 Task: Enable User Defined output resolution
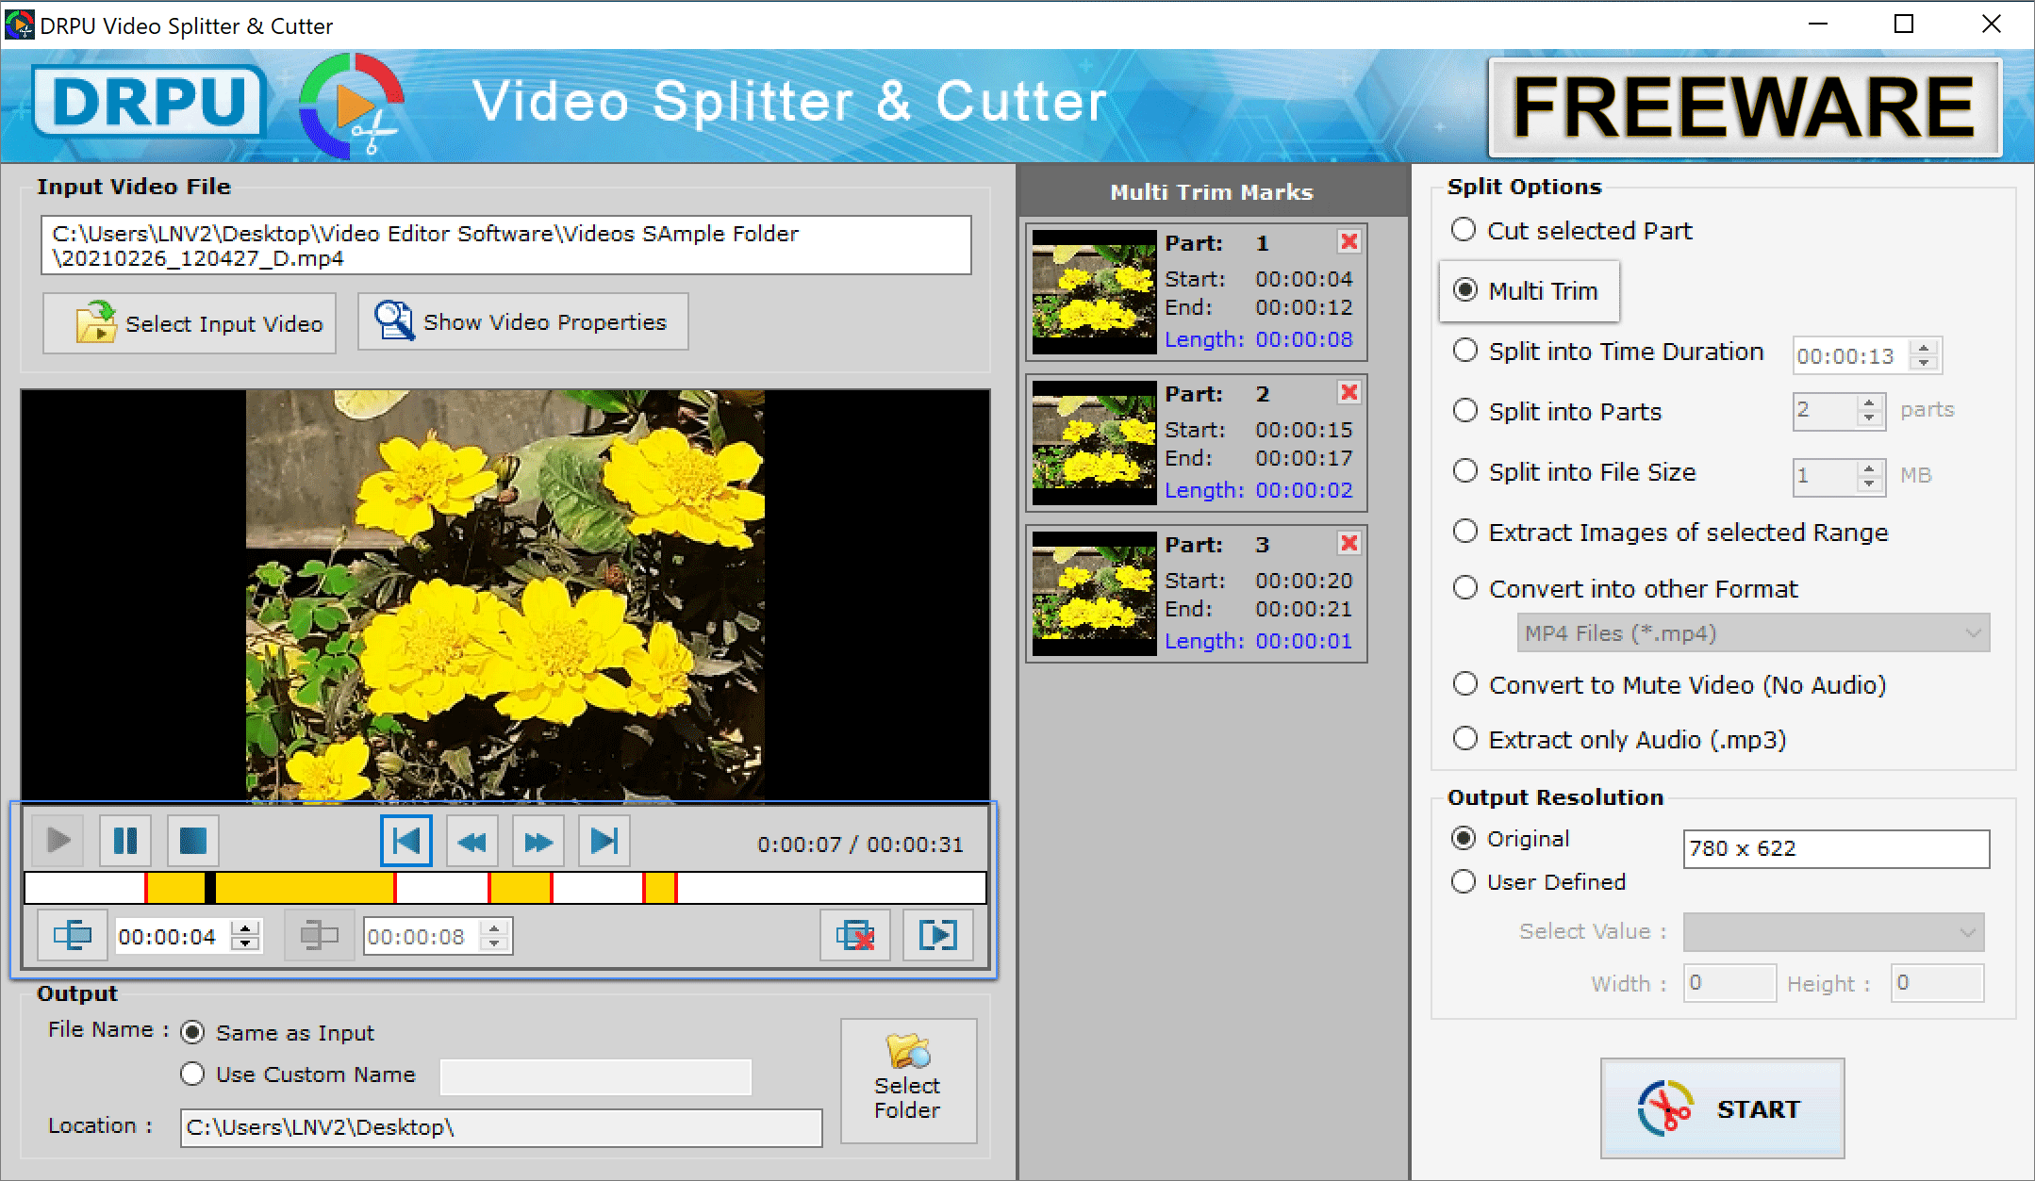coord(1463,881)
